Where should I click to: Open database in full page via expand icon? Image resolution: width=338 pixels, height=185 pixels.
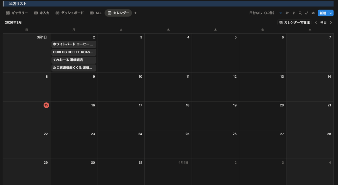[307, 13]
